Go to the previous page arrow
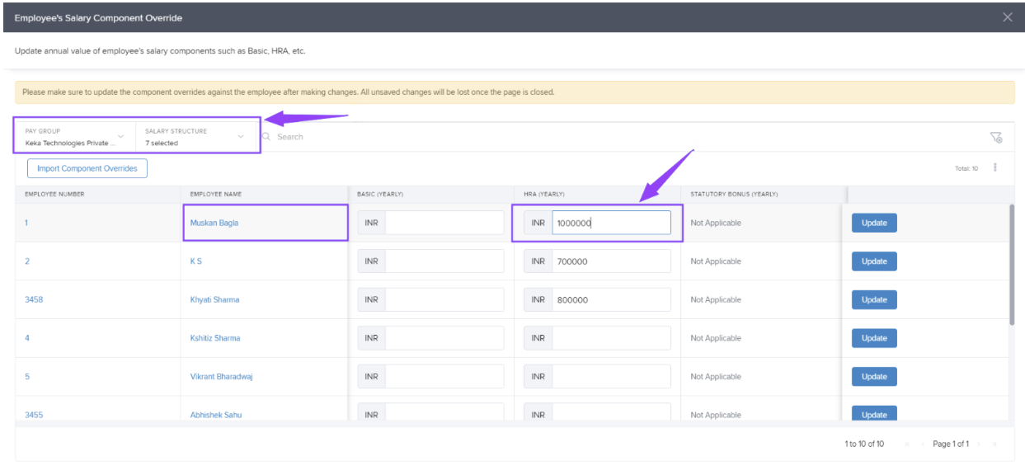Viewport: 1025px width, 470px height. [923, 444]
